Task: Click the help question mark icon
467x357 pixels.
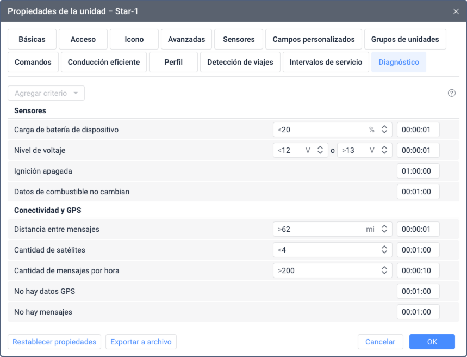Action: (451, 93)
